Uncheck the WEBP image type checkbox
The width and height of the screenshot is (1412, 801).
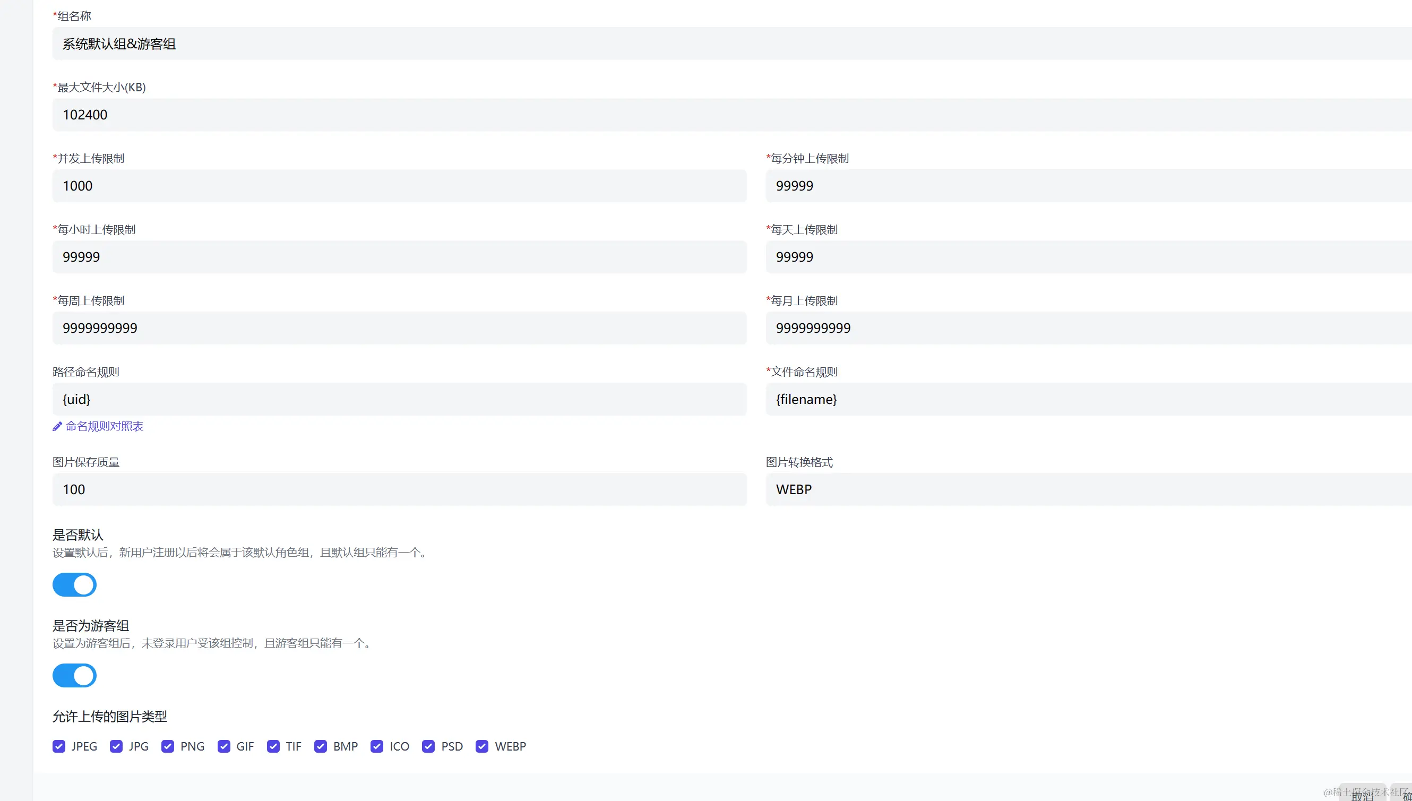[482, 746]
